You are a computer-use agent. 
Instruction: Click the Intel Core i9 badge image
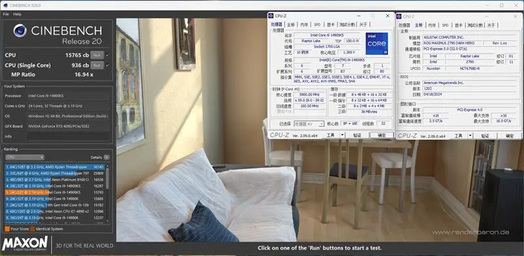[x=377, y=44]
